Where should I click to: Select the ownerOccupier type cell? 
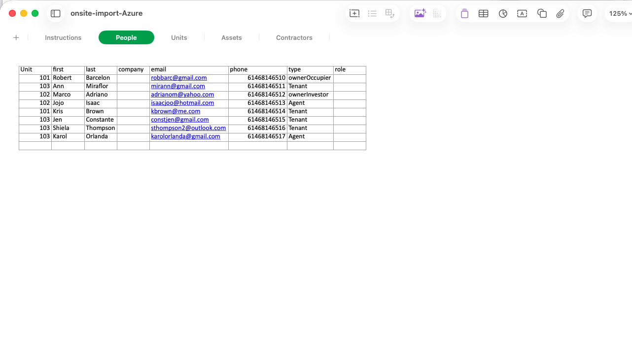[x=310, y=78]
